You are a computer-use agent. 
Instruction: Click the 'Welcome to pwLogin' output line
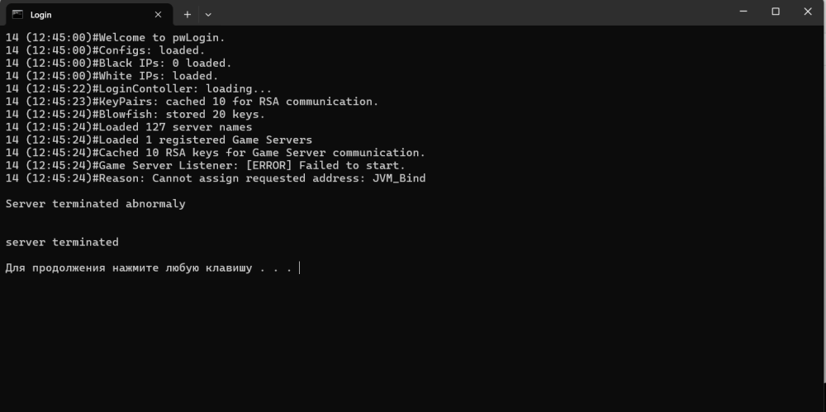click(115, 37)
